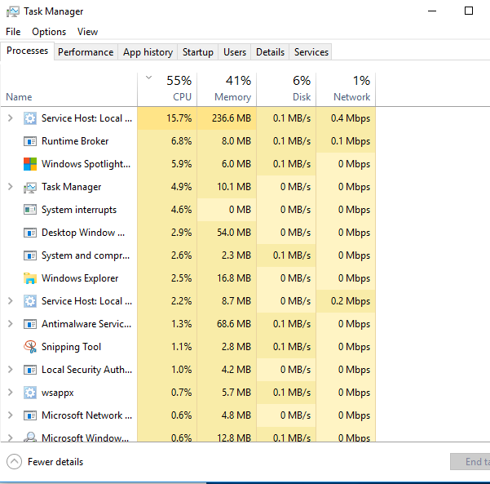
Task: Click the System and compressed memory icon
Action: point(30,255)
